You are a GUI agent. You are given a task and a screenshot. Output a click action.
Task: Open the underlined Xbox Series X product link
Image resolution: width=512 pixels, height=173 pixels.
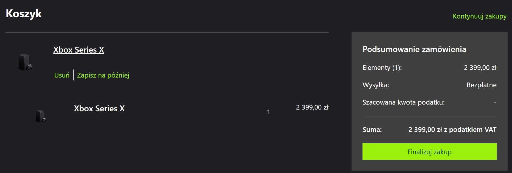(x=78, y=50)
